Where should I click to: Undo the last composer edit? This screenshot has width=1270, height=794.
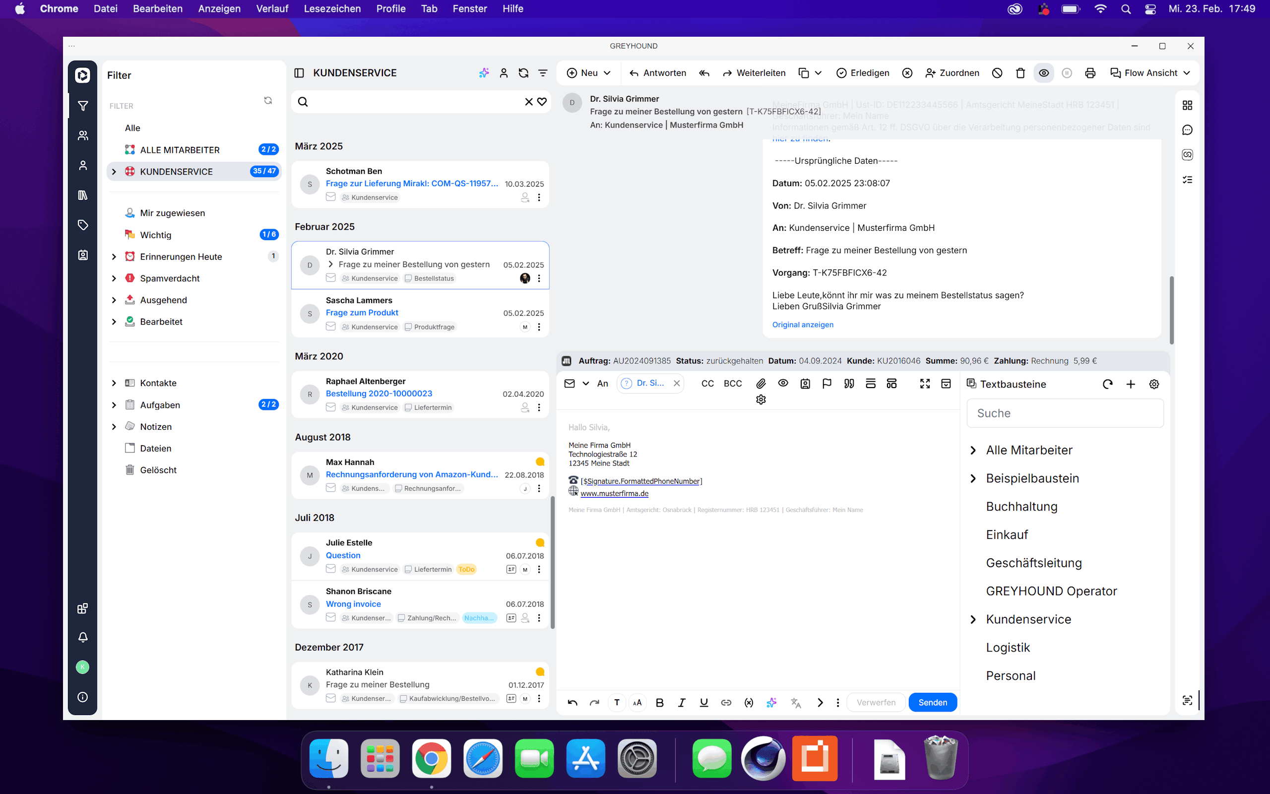click(x=572, y=703)
